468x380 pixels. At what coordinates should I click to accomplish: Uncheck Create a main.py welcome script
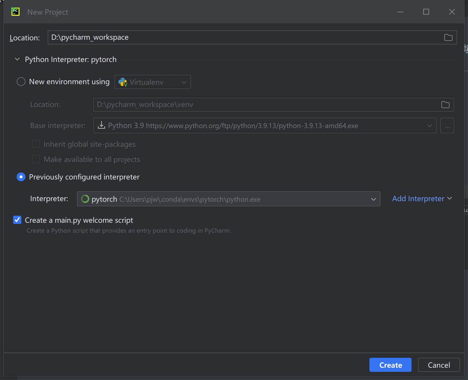(17, 220)
